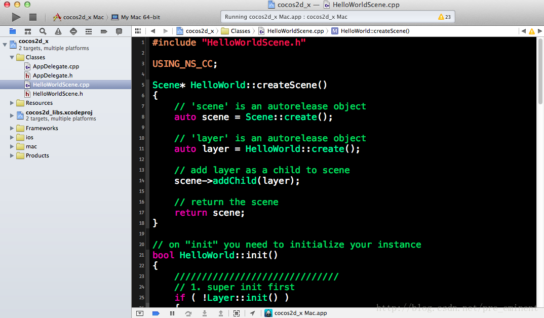Go back in editor history
The height and width of the screenshot is (318, 544).
[x=153, y=31]
